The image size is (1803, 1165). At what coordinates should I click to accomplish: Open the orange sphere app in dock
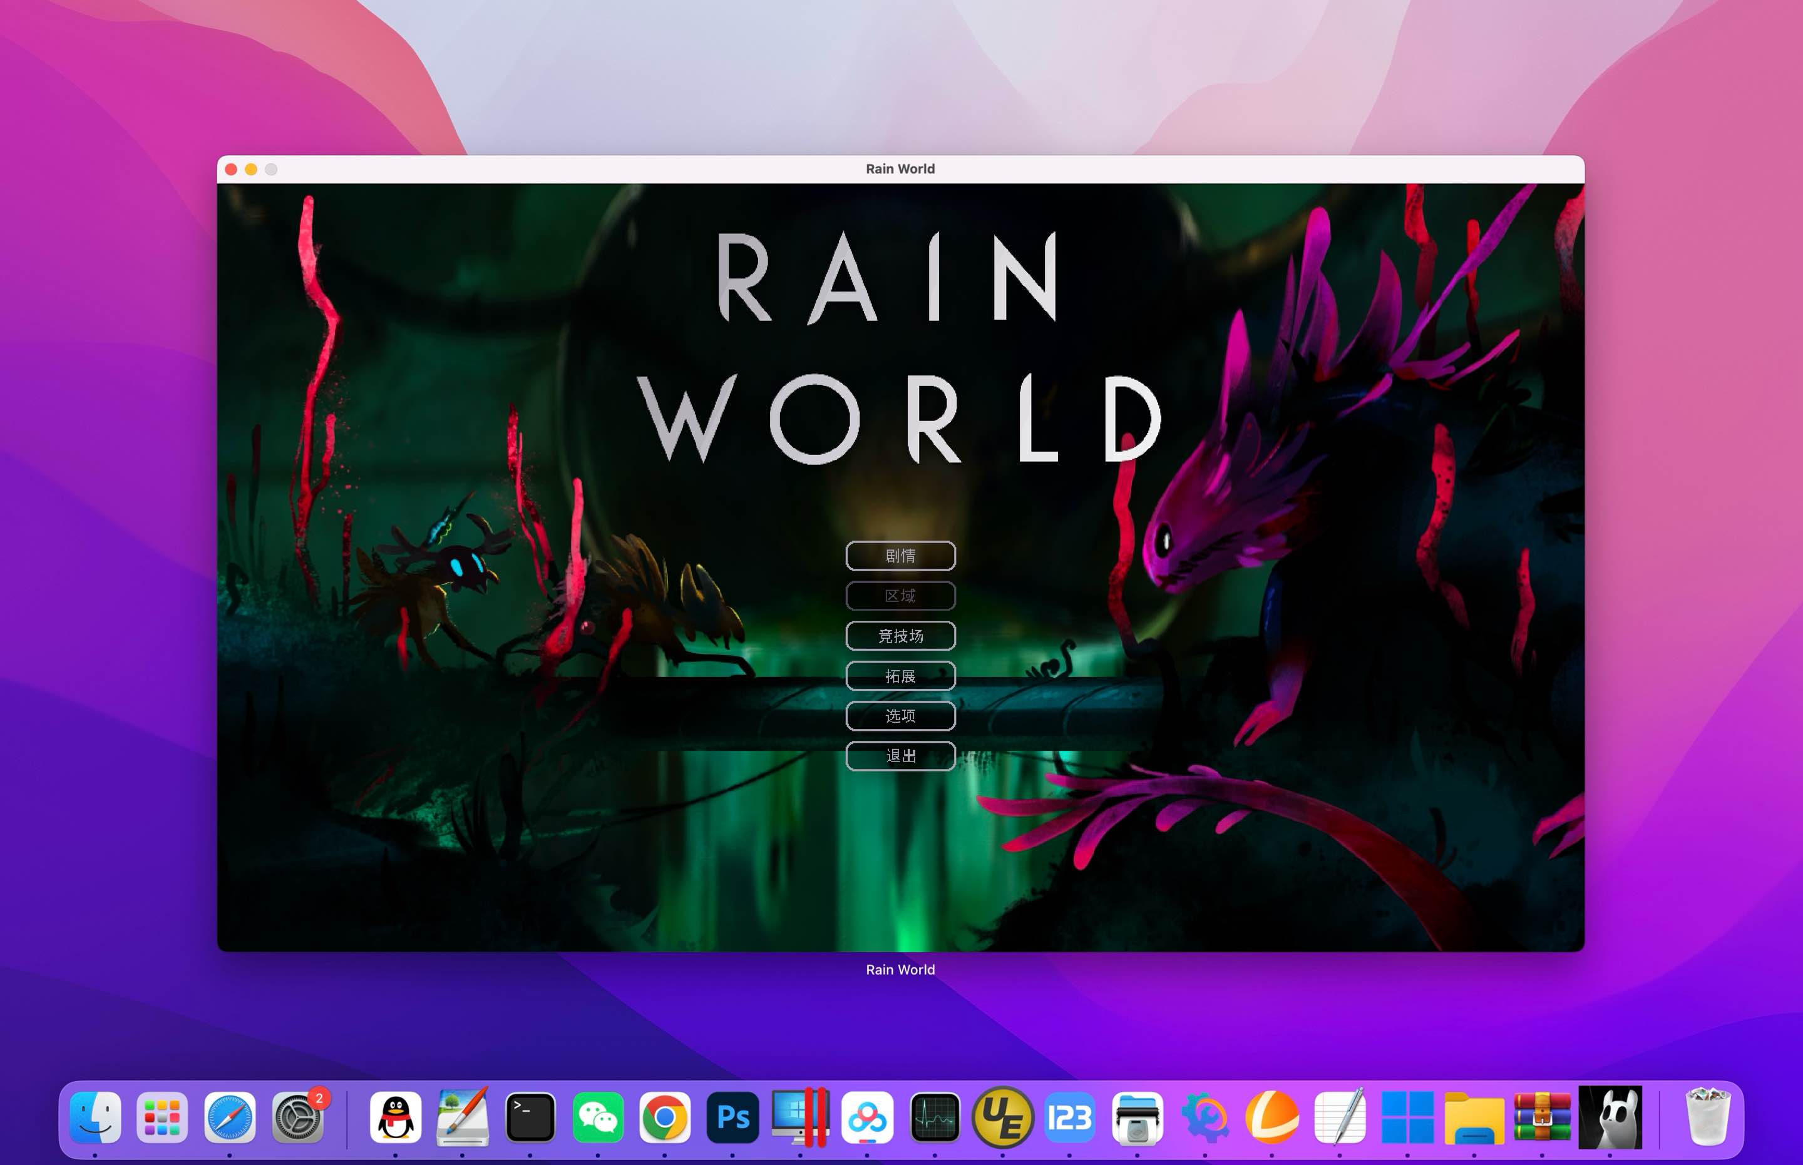(x=1271, y=1117)
